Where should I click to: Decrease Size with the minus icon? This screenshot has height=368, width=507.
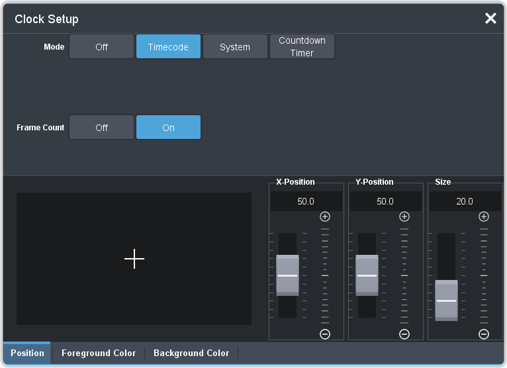pos(484,334)
